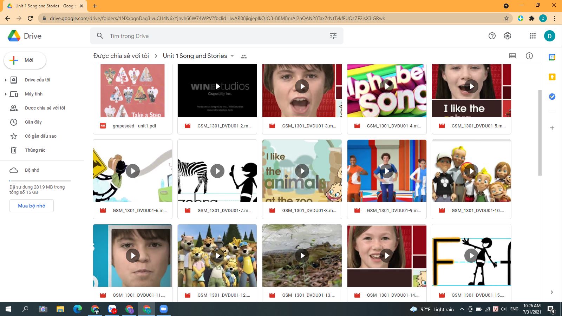
Task: Hide the side panel arrow
Action: click(552, 292)
